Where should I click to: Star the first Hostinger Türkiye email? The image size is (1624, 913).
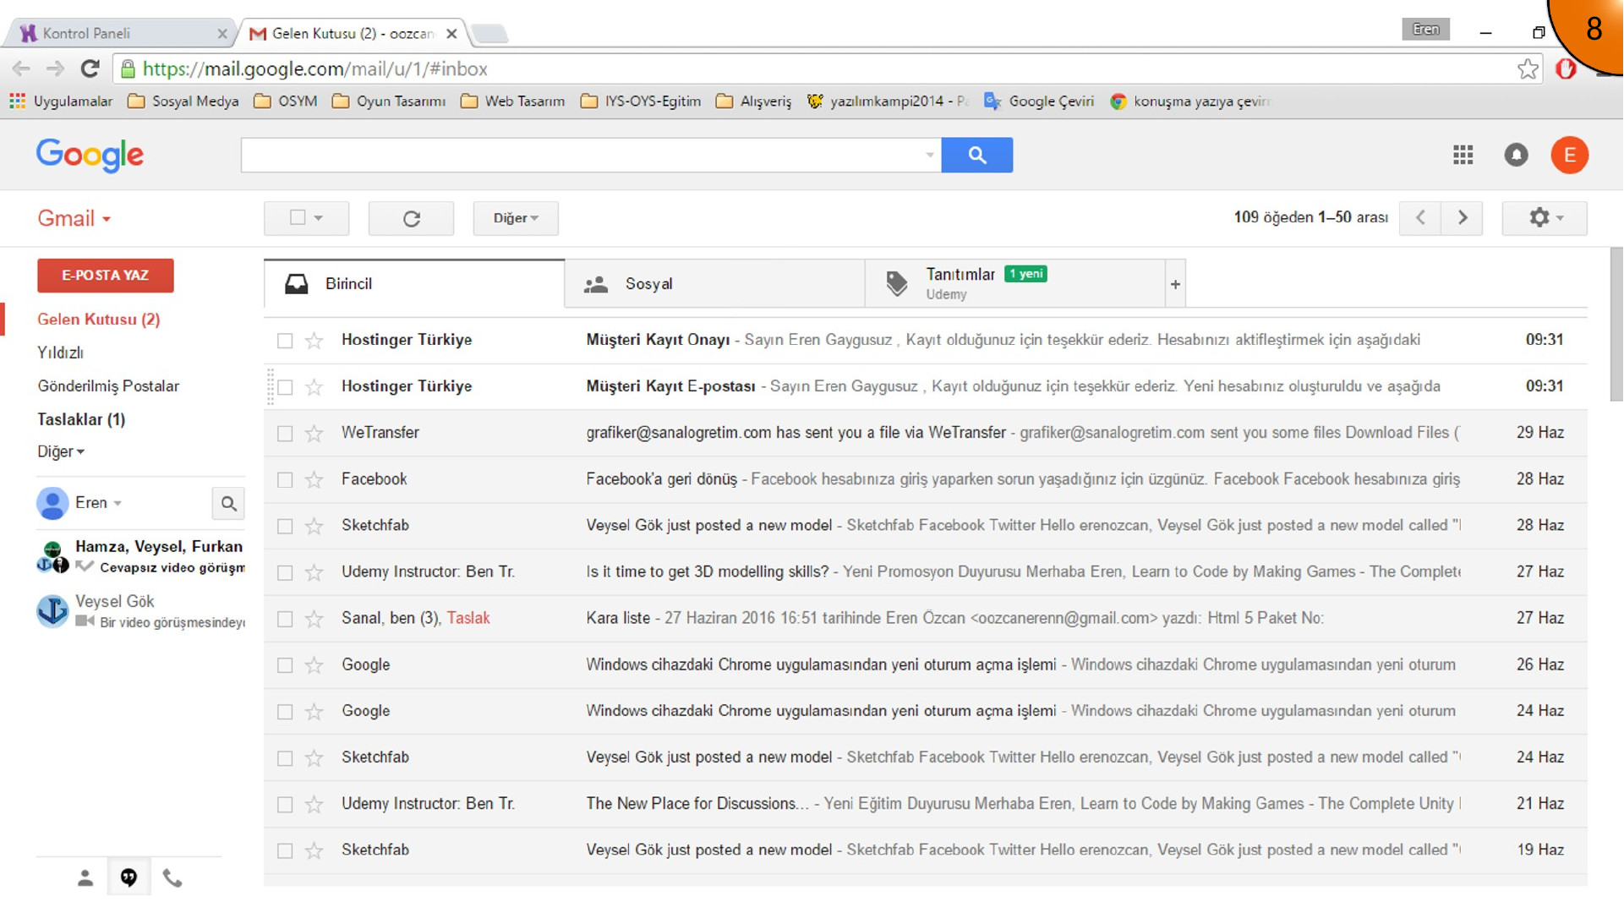pos(314,340)
